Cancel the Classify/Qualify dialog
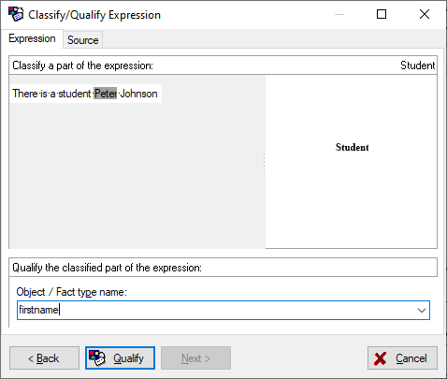The height and width of the screenshot is (379, 447). pyautogui.click(x=402, y=358)
